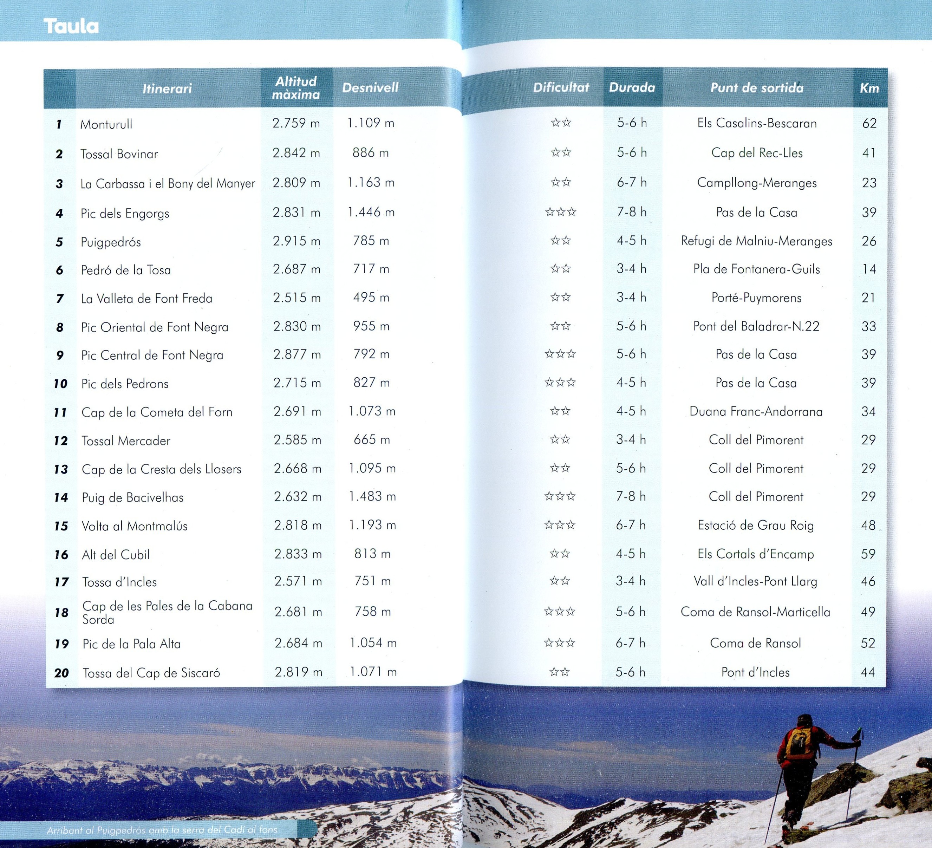The image size is (932, 848).
Task: Click the difficulty stars for Monturull
Action: pos(561,123)
